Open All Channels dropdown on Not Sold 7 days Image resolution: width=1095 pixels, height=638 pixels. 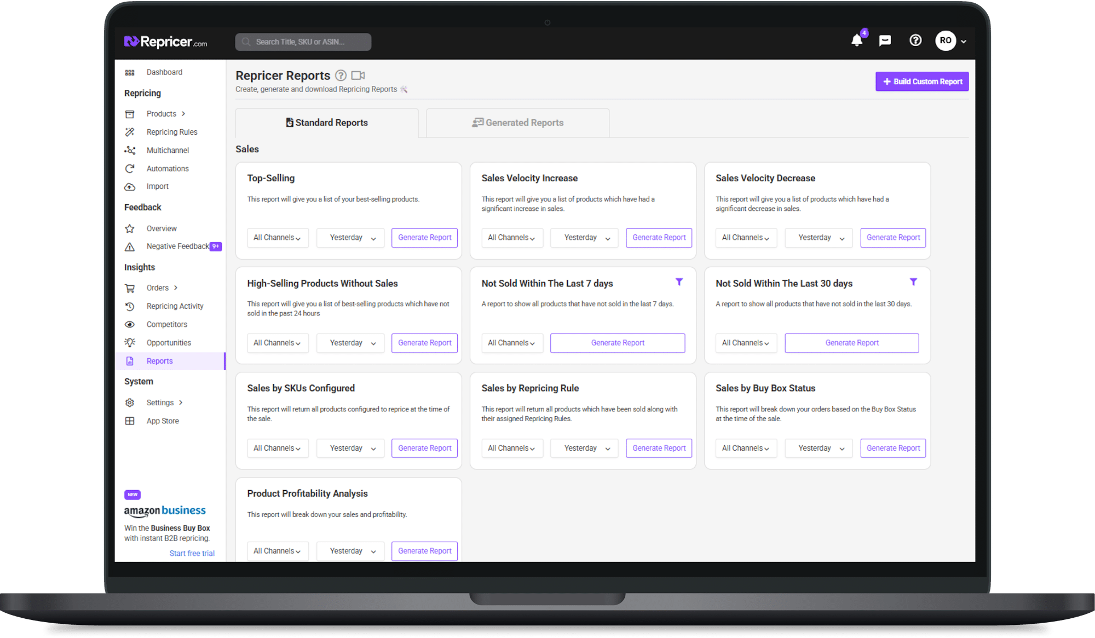click(512, 343)
